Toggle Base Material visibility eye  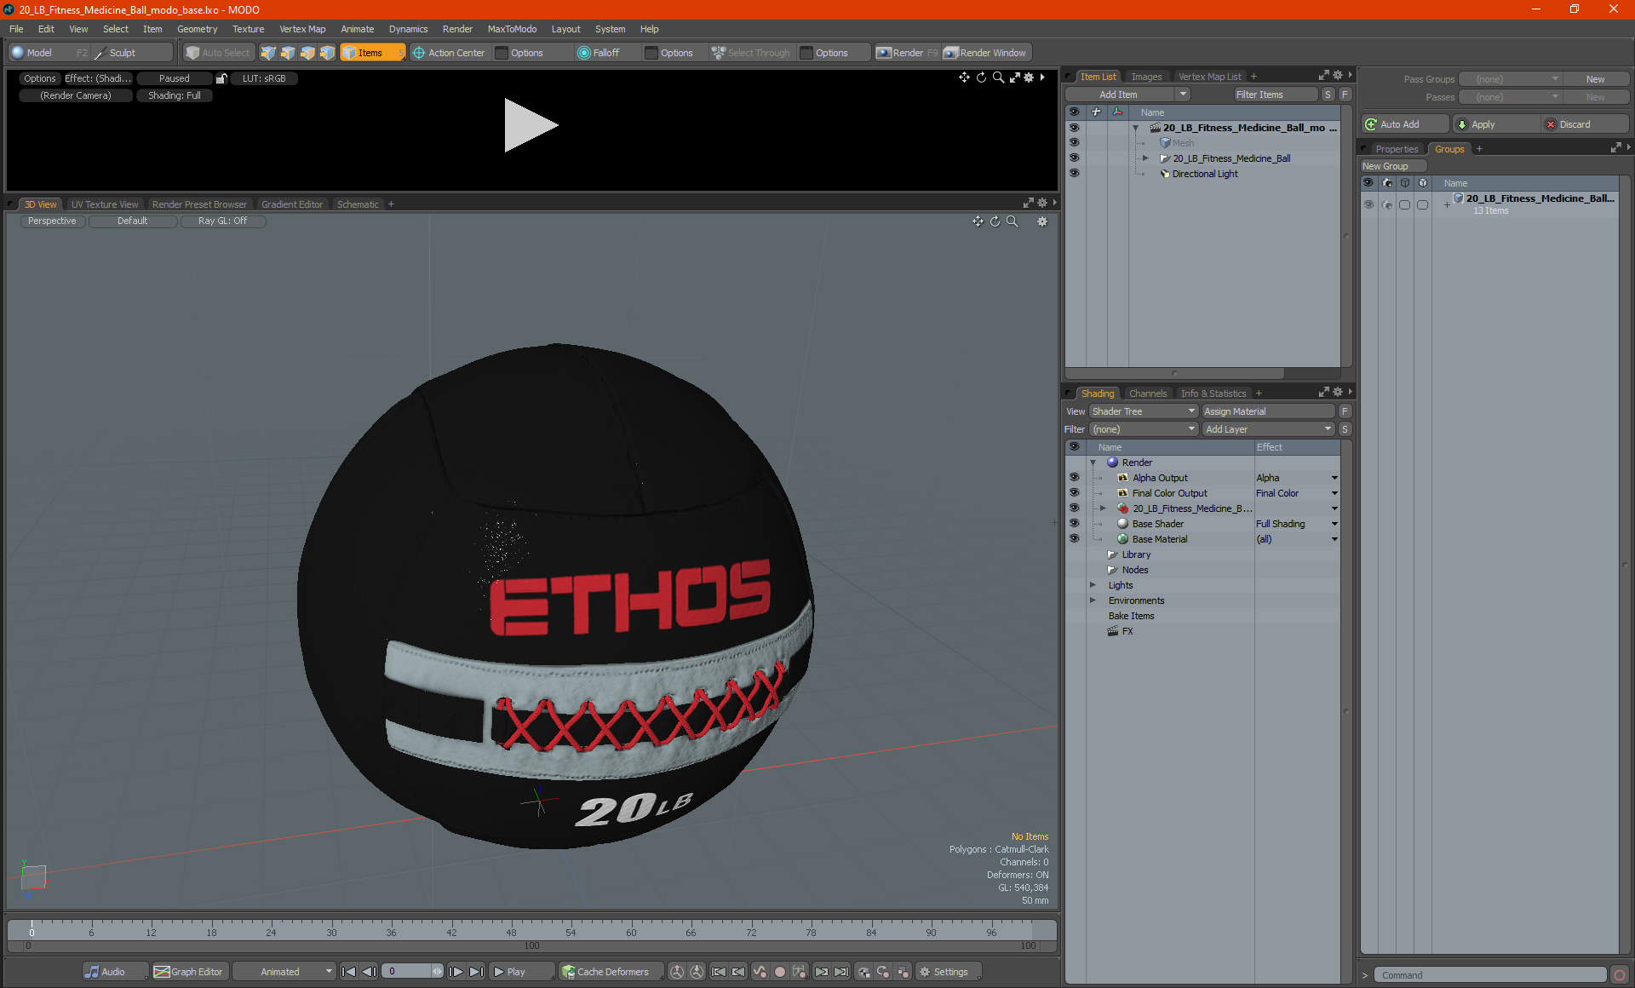[x=1074, y=539]
